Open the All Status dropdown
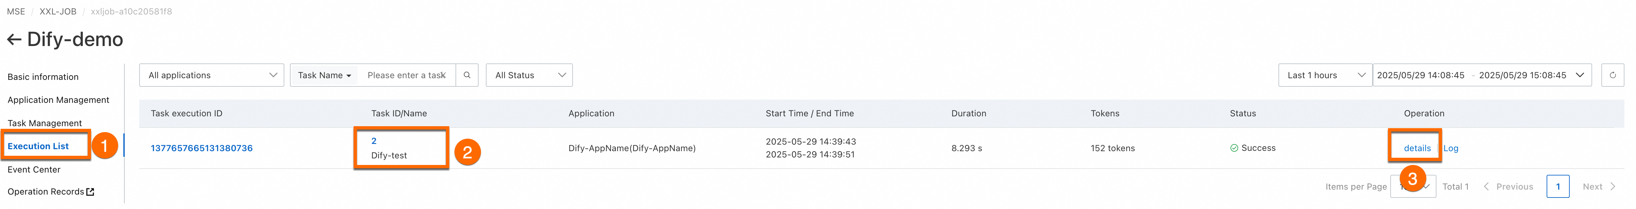The height and width of the screenshot is (209, 1636). click(x=529, y=75)
